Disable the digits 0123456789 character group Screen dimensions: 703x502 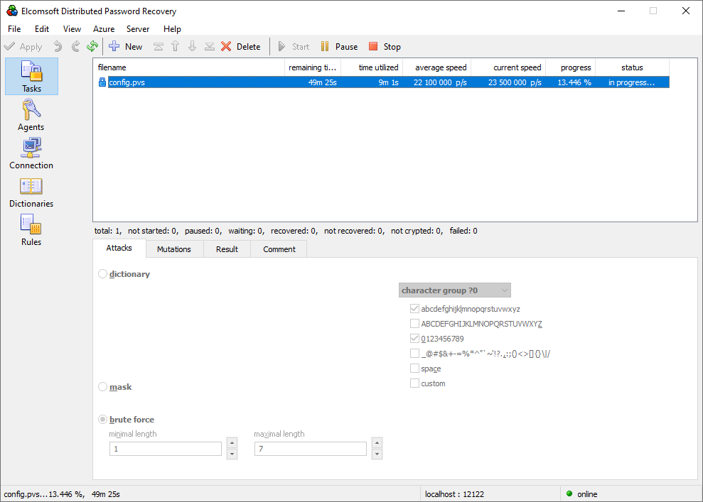(x=414, y=338)
